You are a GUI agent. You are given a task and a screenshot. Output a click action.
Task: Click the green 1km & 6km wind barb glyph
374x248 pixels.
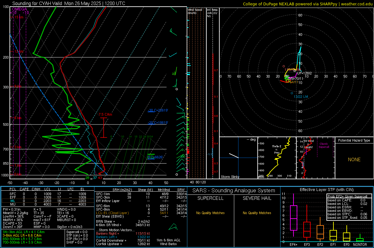click(x=173, y=227)
